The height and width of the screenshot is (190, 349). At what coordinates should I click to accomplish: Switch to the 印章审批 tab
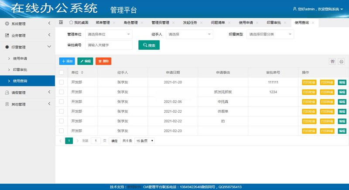pyautogui.click(x=274, y=23)
